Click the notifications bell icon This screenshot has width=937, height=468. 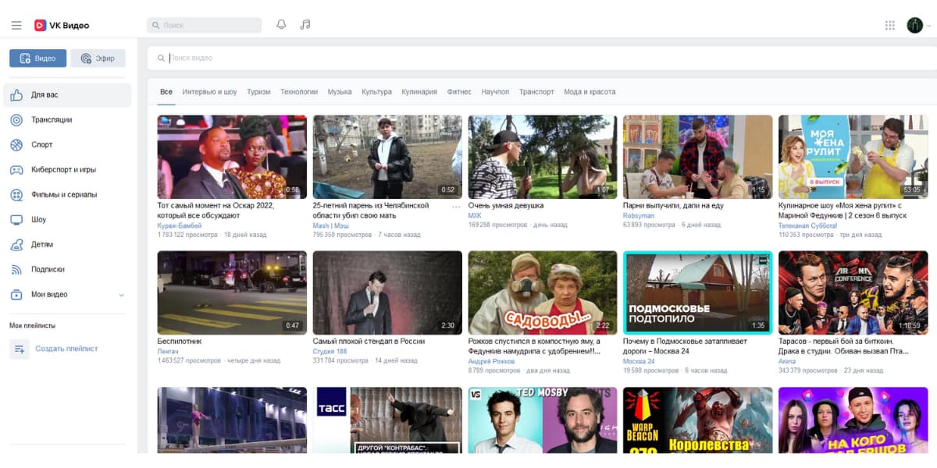281,25
